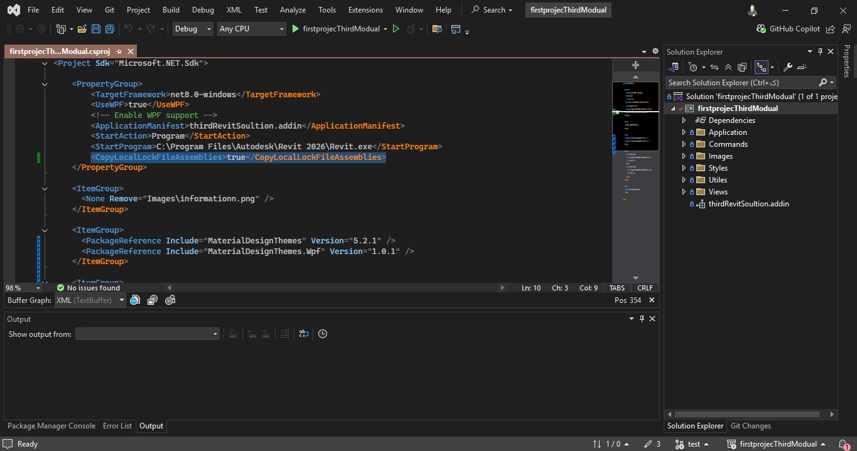Open the Buffer Graph XML dropdown
857x451 pixels.
pyautogui.click(x=90, y=300)
